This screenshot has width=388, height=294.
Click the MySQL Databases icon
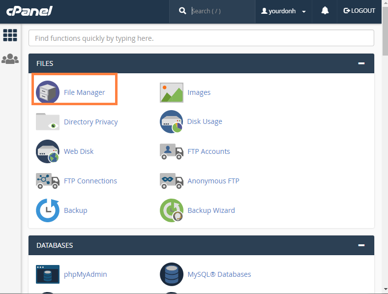pyautogui.click(x=172, y=274)
